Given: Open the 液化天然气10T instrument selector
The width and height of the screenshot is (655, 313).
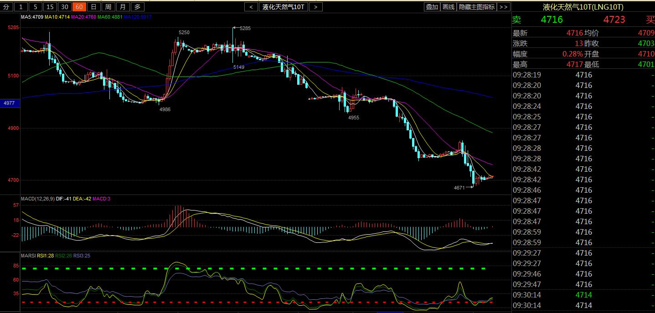Looking at the screenshot, I should [x=283, y=6].
